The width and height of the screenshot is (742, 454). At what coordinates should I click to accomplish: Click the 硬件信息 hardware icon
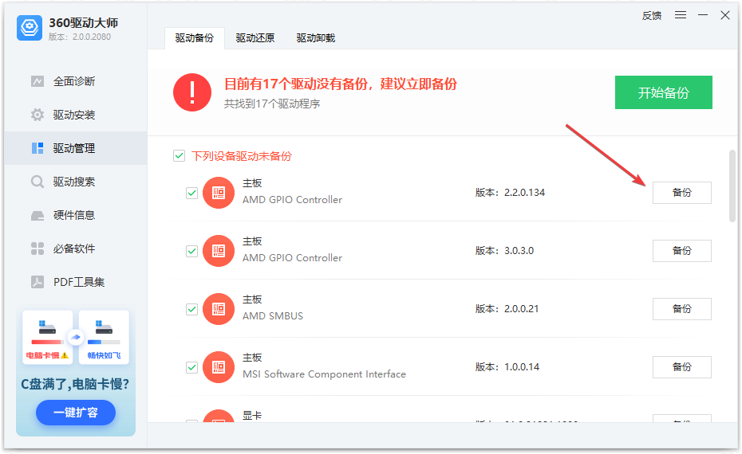pos(37,215)
